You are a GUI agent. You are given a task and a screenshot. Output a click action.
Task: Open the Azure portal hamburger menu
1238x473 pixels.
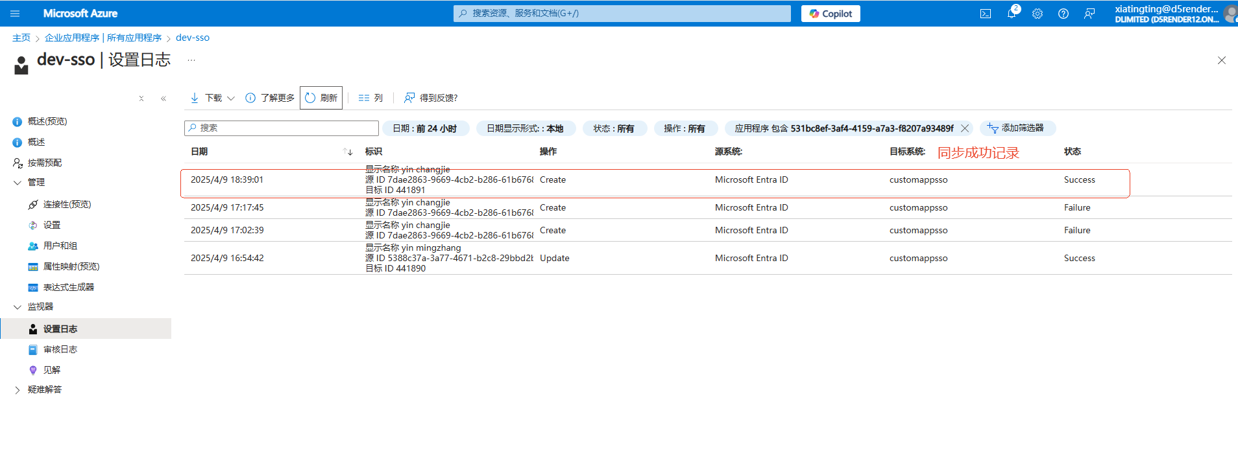(15, 14)
